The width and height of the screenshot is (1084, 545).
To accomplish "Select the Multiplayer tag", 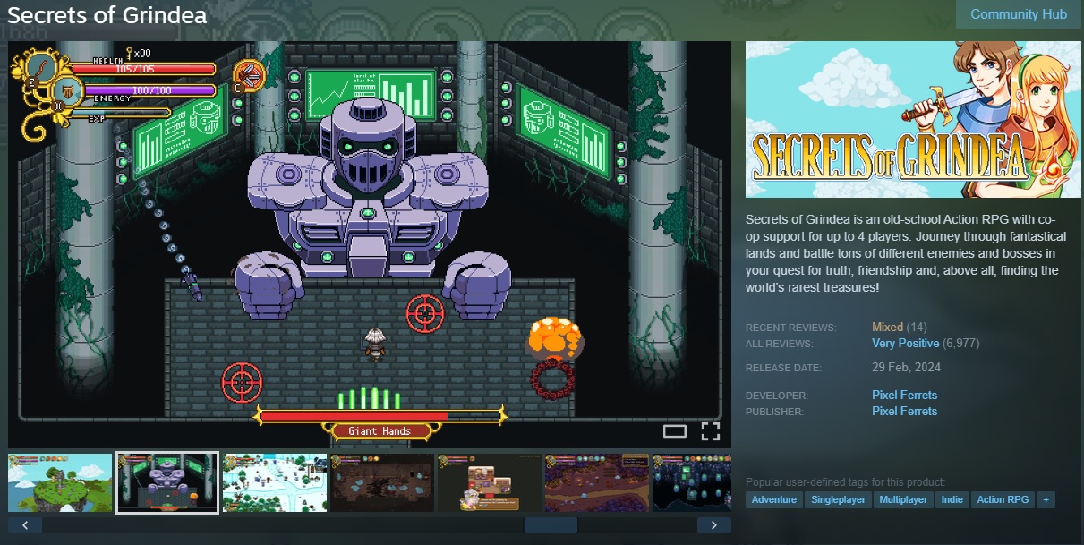I will coord(903,499).
